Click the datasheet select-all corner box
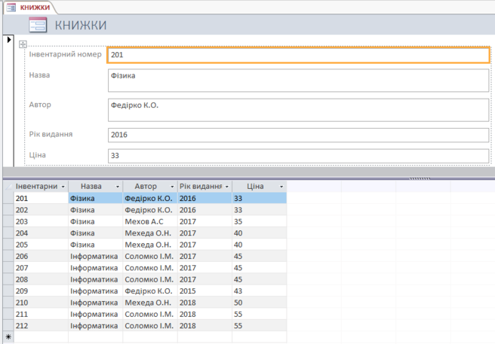 [8, 187]
